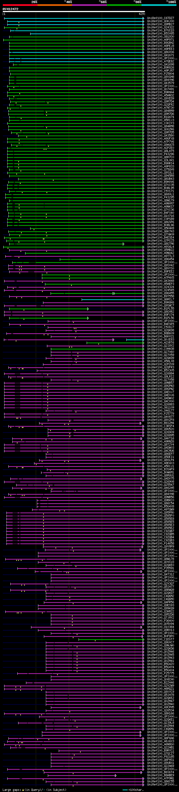Click the green alignment bar for UniRef100_C1EGT7

(111, 639)
